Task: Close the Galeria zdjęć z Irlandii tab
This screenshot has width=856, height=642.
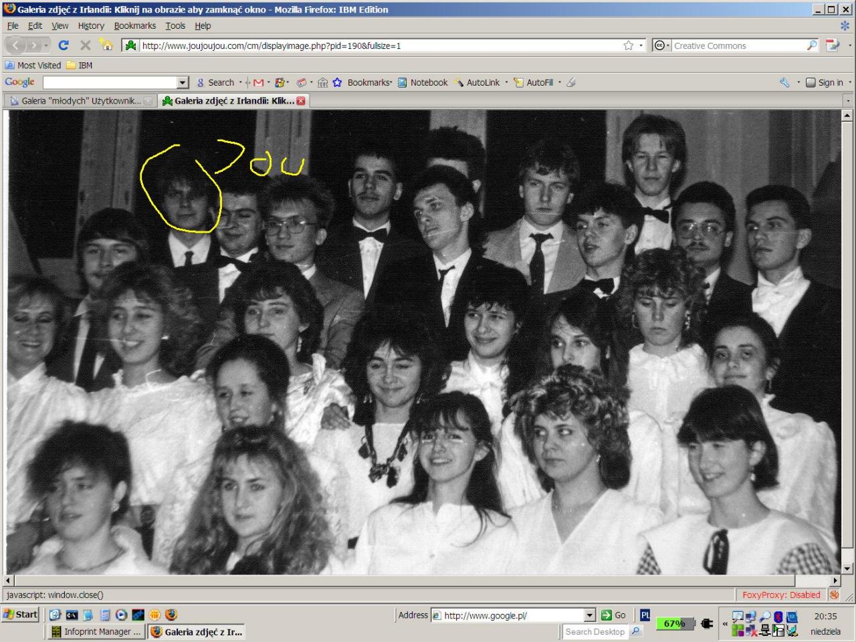Action: (x=301, y=101)
